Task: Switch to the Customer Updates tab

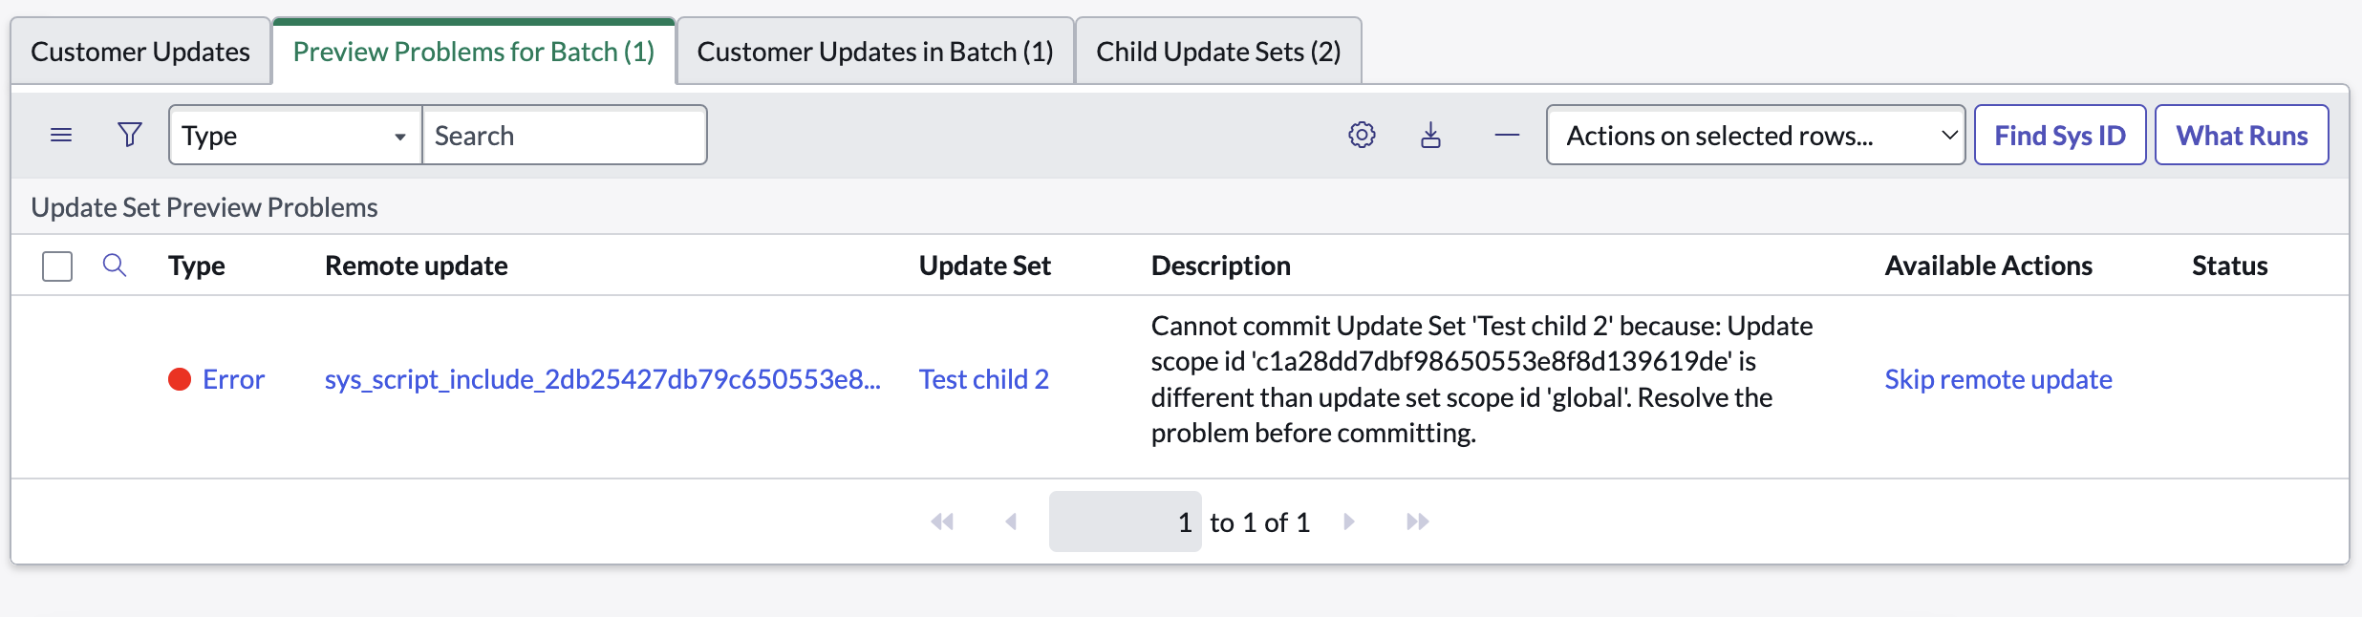Action: (x=140, y=52)
